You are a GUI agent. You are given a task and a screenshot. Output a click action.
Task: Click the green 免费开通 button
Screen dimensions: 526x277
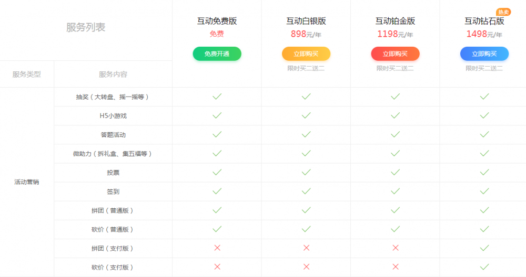[x=217, y=54]
